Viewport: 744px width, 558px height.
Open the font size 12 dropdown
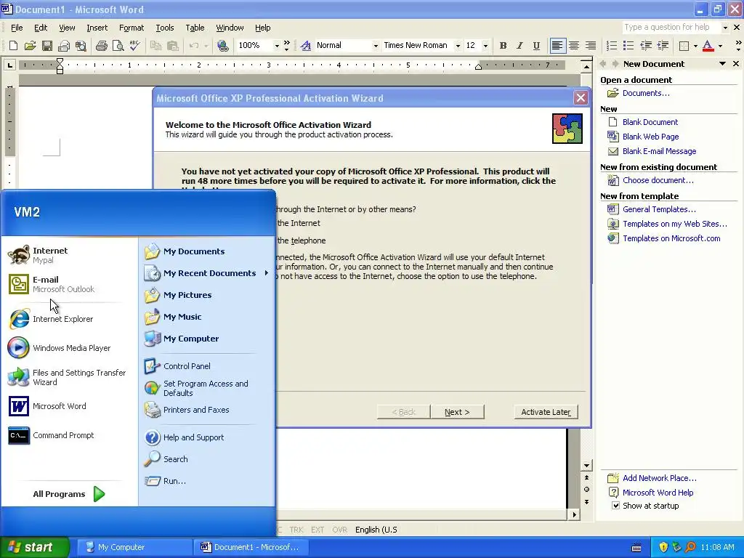pos(485,46)
